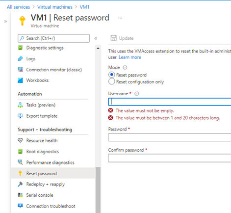
Task: Open the Workbooks menu item
Action: click(x=37, y=80)
